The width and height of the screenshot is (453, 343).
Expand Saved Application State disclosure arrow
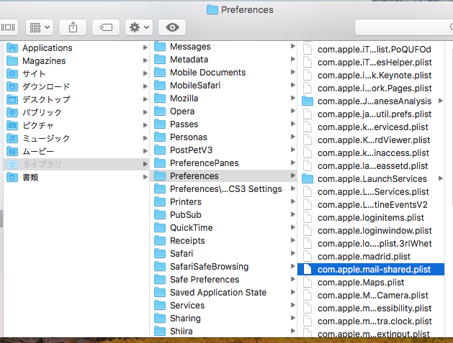[x=292, y=292]
